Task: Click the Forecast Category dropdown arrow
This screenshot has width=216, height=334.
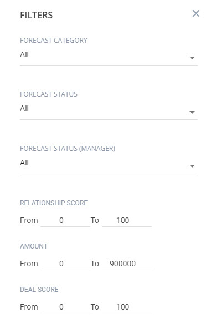Action: 192,58
